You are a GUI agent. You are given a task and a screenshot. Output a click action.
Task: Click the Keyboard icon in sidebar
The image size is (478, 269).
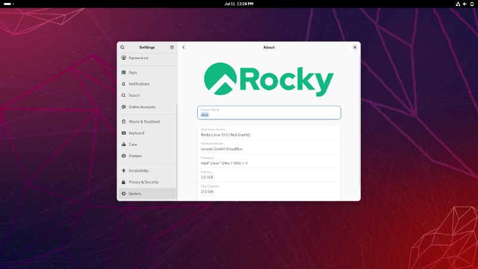[x=124, y=133]
